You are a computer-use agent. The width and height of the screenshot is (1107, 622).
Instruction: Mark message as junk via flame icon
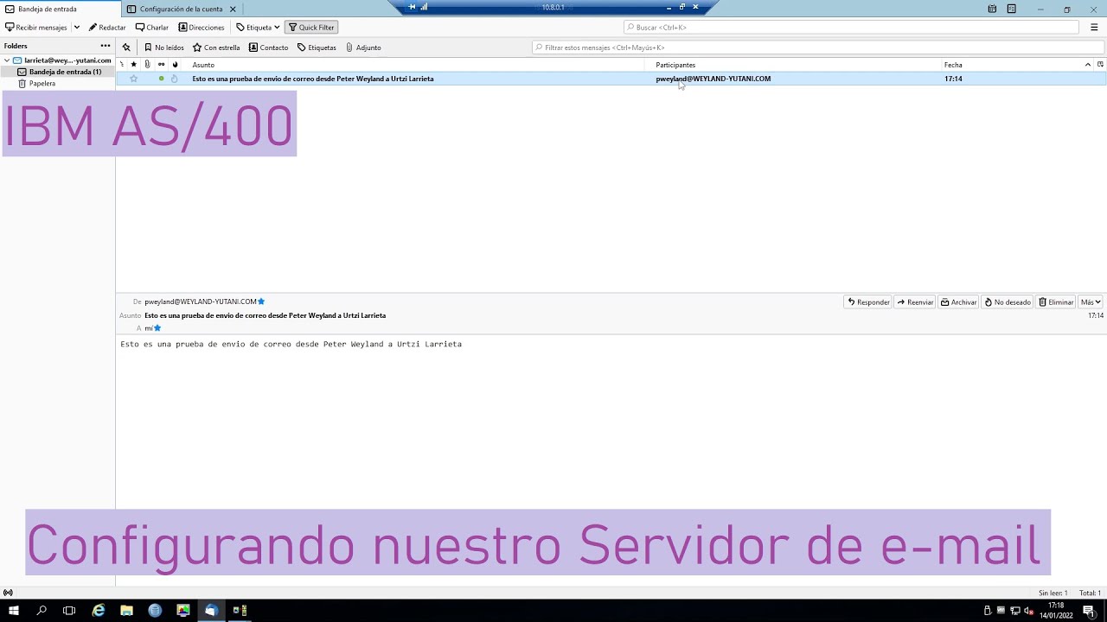[174, 79]
